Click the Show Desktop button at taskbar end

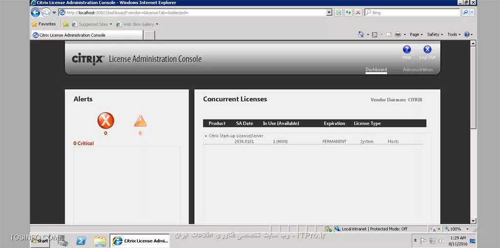click(x=473, y=241)
